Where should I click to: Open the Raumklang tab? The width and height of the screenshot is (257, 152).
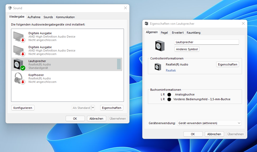pos(193,33)
